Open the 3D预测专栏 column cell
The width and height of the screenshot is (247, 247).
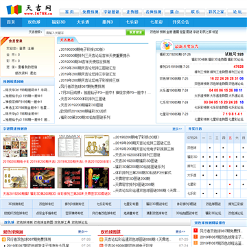[x=16, y=204]
